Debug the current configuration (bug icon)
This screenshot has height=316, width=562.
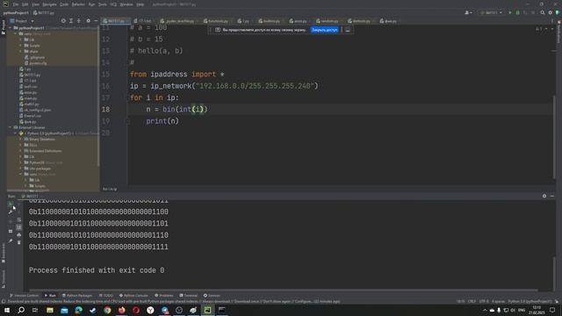click(x=517, y=12)
